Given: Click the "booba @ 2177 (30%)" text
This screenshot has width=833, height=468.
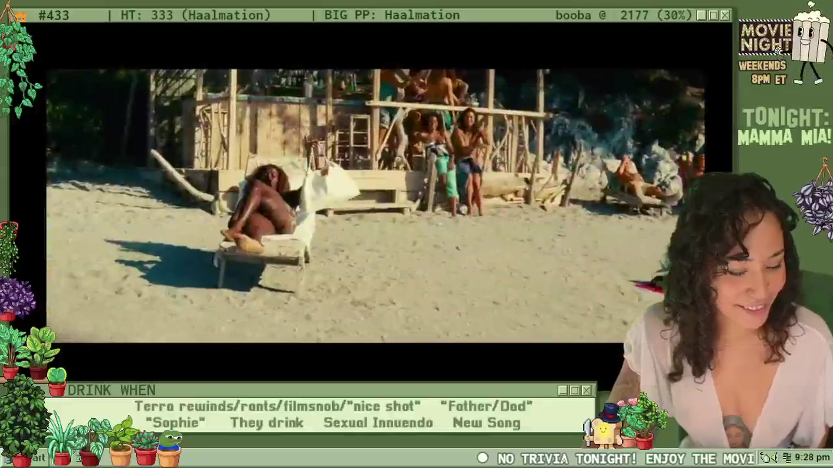Looking at the screenshot, I should click(623, 15).
